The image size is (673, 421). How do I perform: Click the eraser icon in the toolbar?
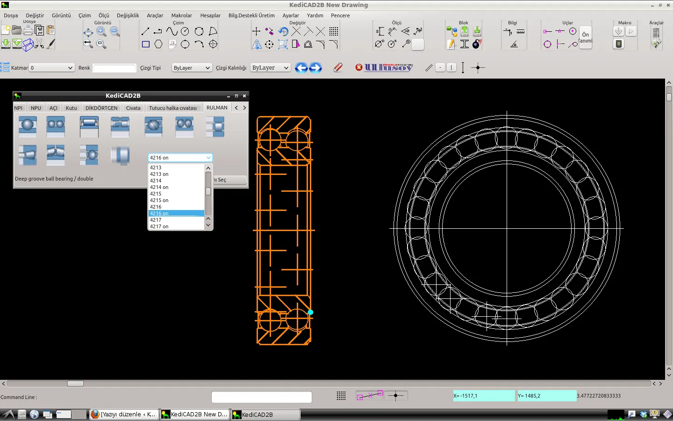click(x=337, y=68)
